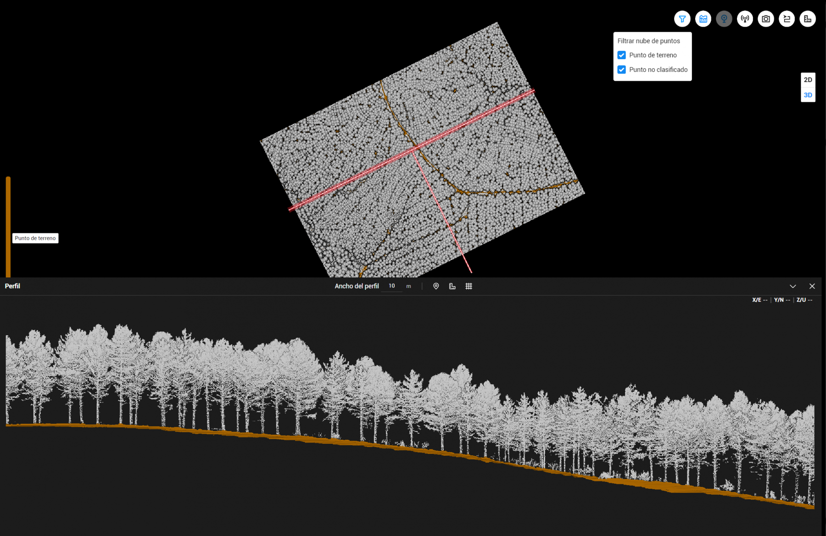Click the Ancho del perfil value field
The width and height of the screenshot is (826, 536).
pos(392,286)
